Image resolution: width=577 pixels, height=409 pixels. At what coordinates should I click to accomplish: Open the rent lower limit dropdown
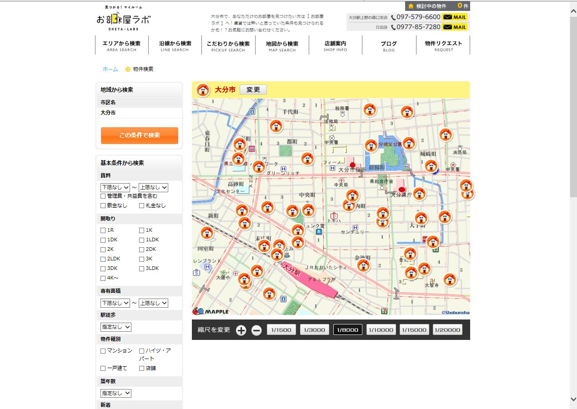point(115,187)
